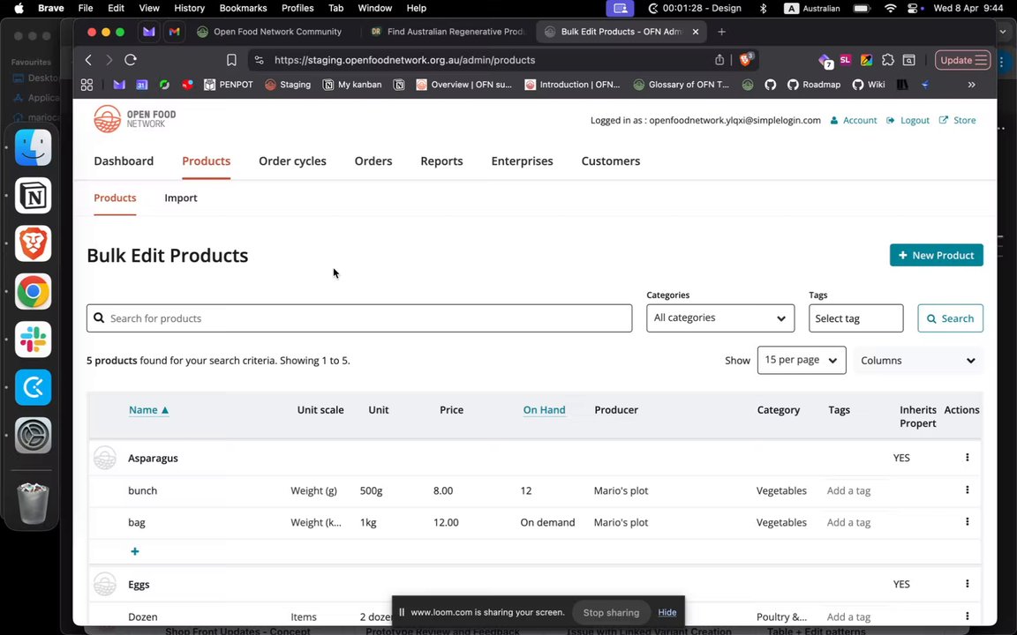Viewport: 1017px width, 635px height.
Task: Click the Brave Shields icon in the address bar
Action: (x=746, y=60)
